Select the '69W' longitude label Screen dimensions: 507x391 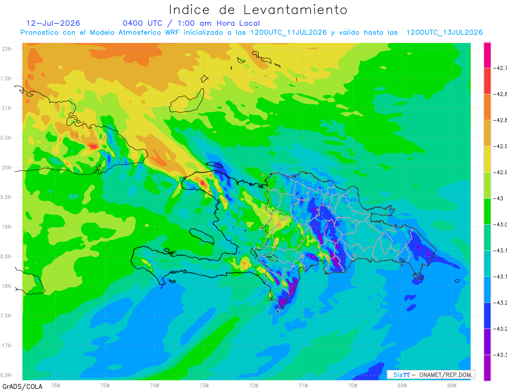402,385
